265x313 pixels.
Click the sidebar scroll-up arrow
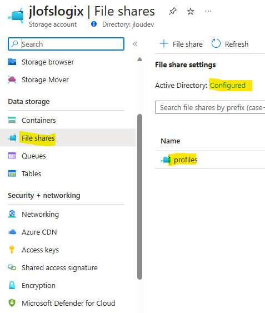[x=139, y=59]
